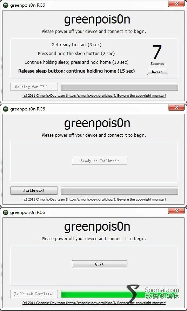Click the greenpois0n title icon of the Ready to Jailbreak window
Image resolution: width=187 pixels, height=311 pixels.
[x=6, y=109]
